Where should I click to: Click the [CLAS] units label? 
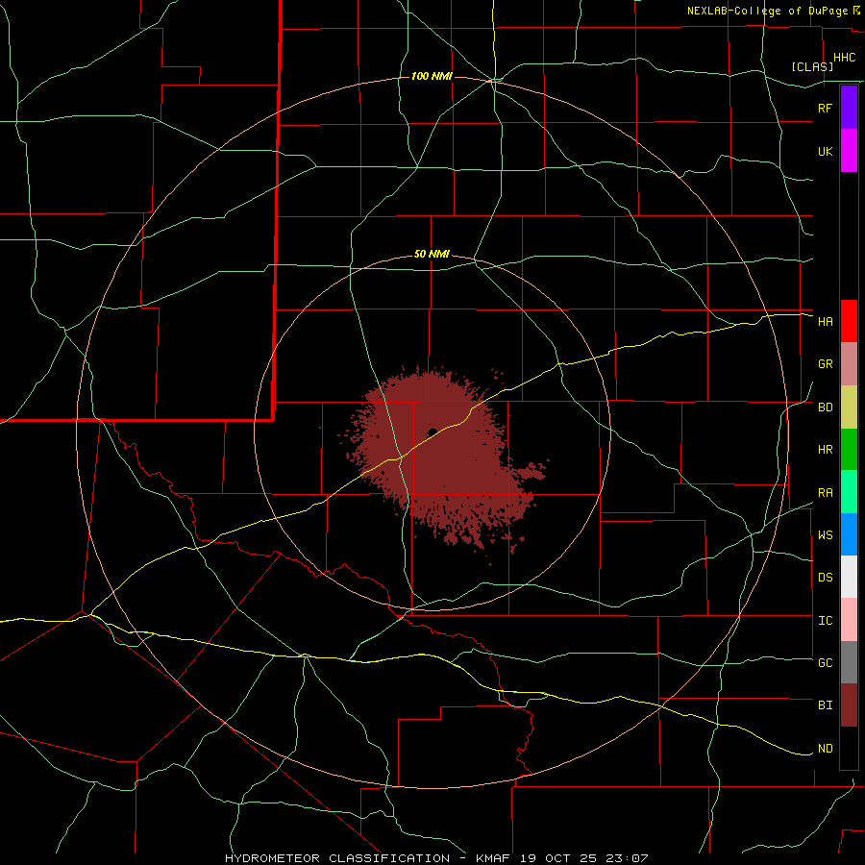tap(812, 66)
